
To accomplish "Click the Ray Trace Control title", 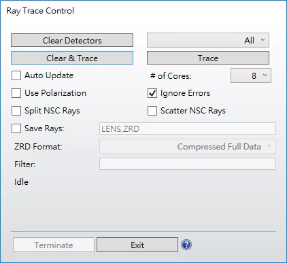I will point(40,11).
